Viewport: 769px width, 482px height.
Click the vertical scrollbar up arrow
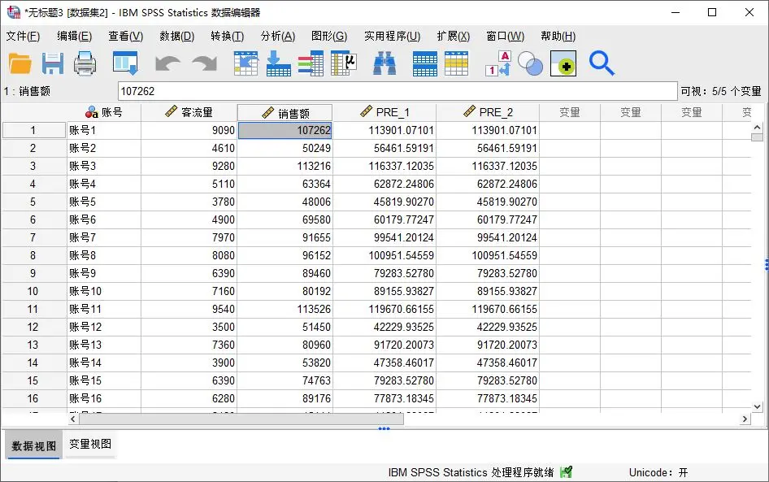[x=757, y=128]
